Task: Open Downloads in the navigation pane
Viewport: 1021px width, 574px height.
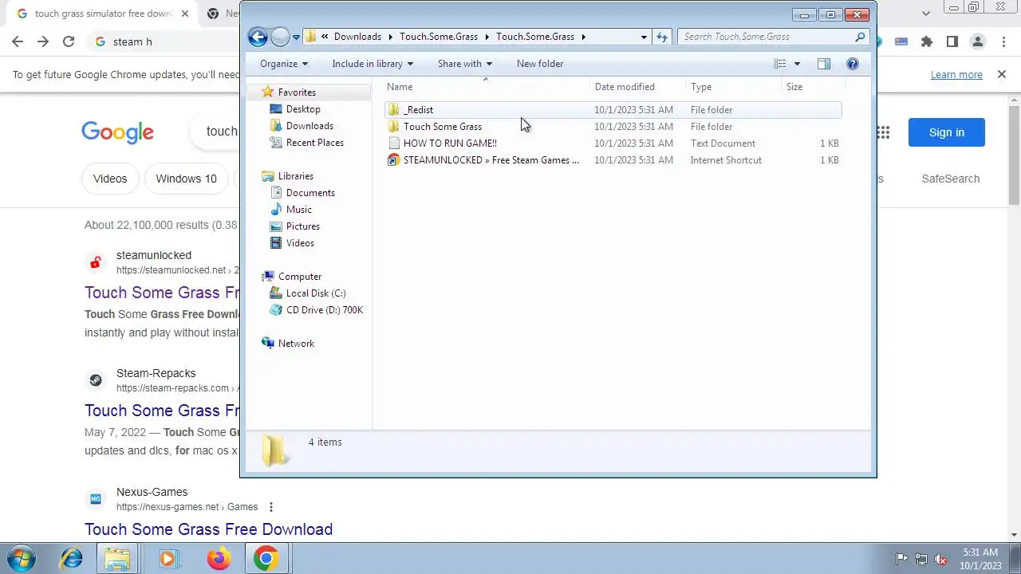Action: (x=309, y=126)
